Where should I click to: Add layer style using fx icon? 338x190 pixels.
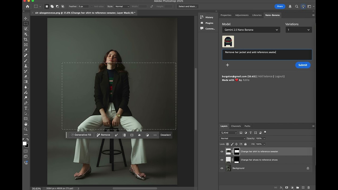pyautogui.click(x=281, y=188)
